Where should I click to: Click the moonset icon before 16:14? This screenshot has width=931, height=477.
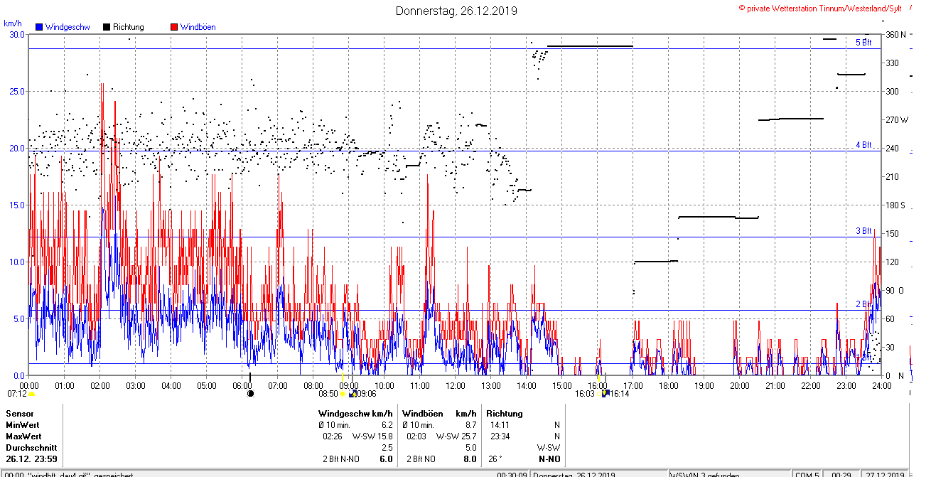tap(606, 393)
